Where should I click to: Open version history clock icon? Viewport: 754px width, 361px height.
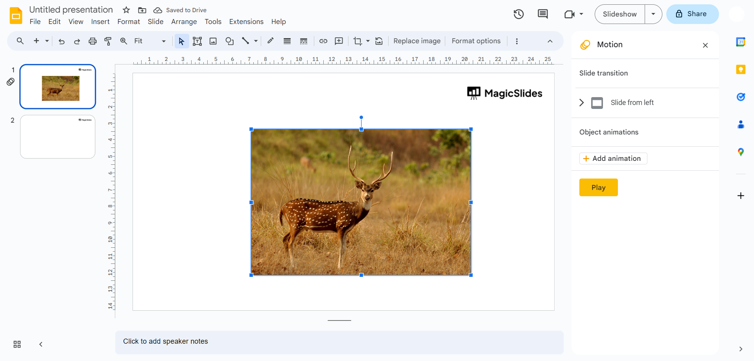click(518, 14)
